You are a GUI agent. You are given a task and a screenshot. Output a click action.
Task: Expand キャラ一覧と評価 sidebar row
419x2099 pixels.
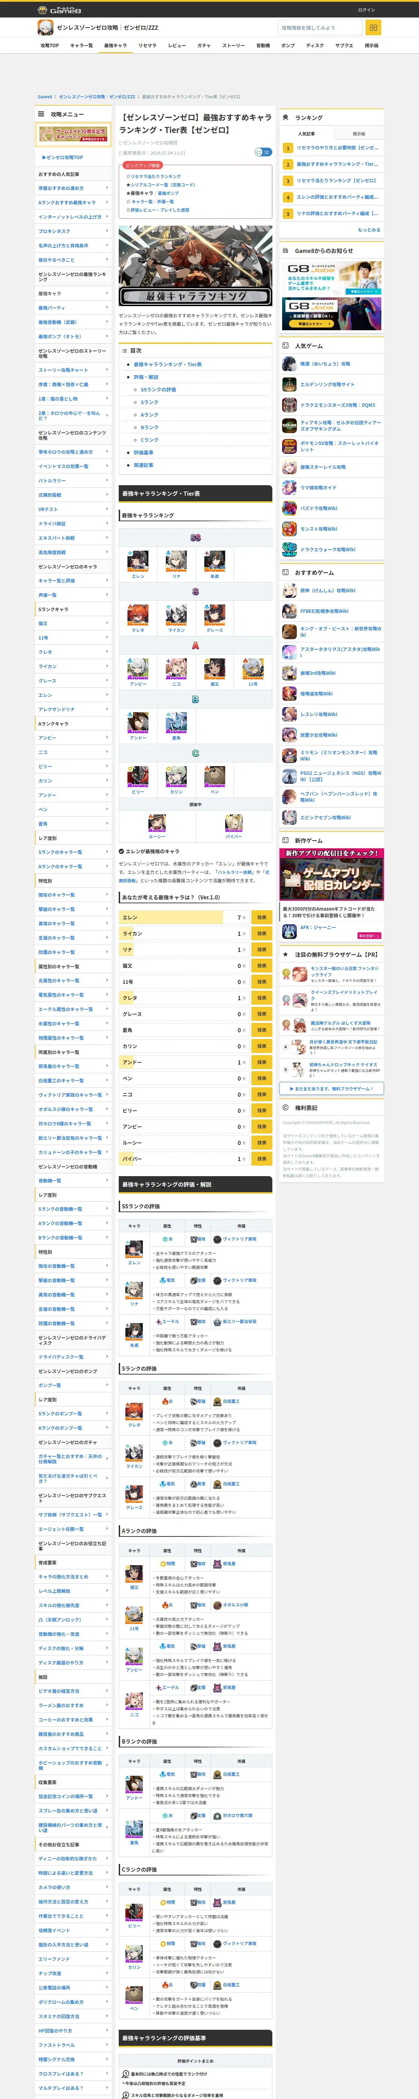73,581
